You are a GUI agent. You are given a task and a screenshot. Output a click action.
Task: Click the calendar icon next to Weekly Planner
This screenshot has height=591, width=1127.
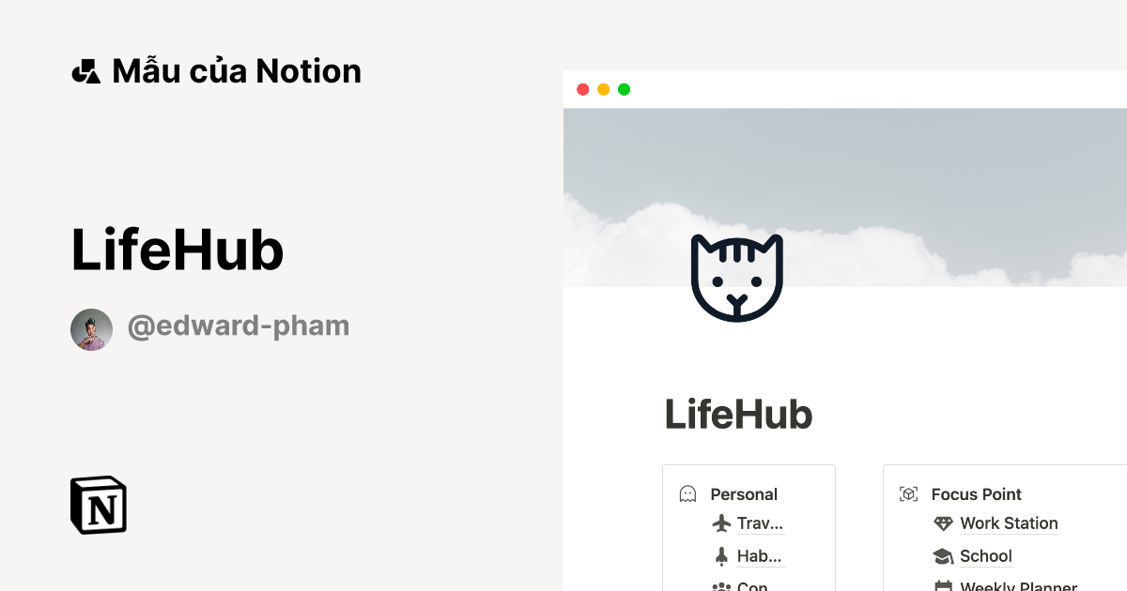942,585
